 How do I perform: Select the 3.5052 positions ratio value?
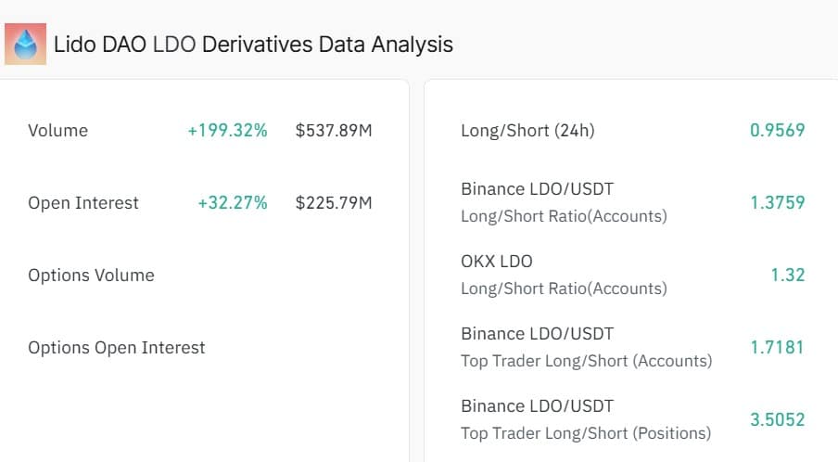777,419
